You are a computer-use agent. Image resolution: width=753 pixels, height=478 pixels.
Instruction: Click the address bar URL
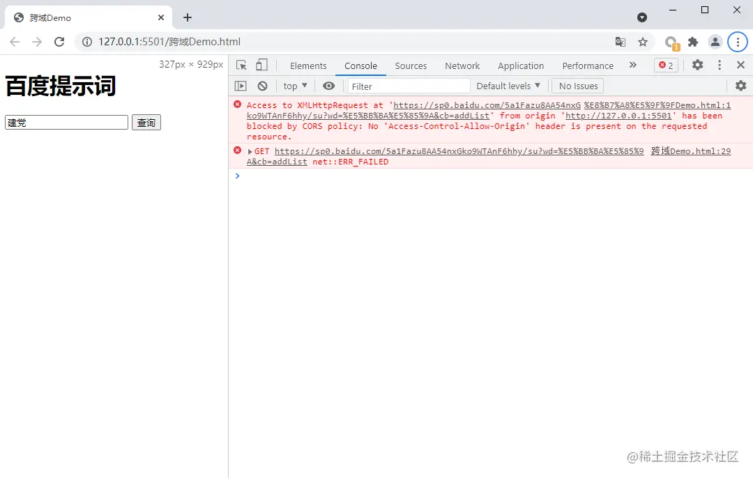click(x=169, y=42)
